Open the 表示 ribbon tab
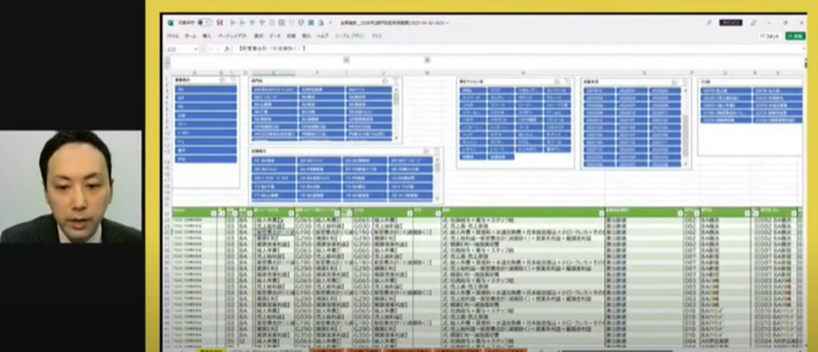Viewport: 818px width, 352px height. pyautogui.click(x=306, y=36)
